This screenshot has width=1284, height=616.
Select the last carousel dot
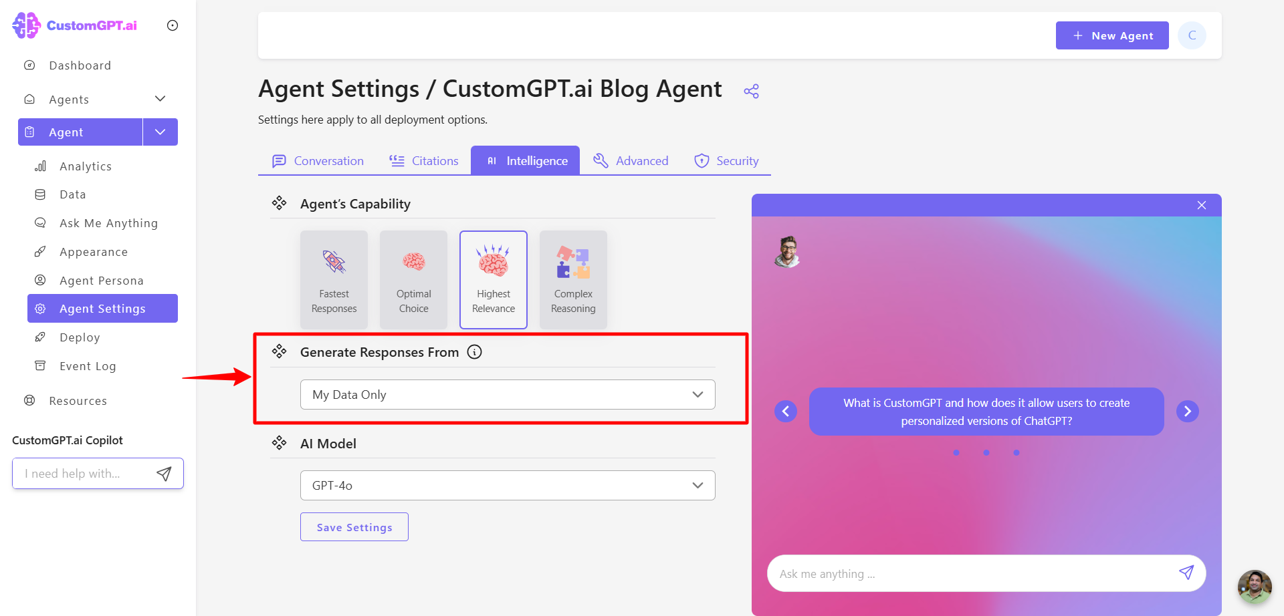(x=1016, y=453)
